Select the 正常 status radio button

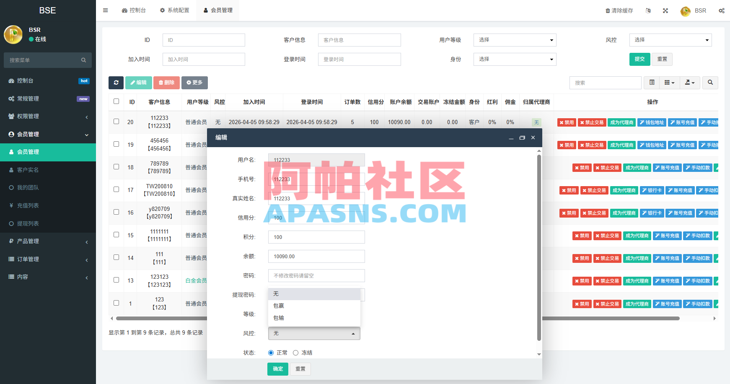click(x=271, y=353)
